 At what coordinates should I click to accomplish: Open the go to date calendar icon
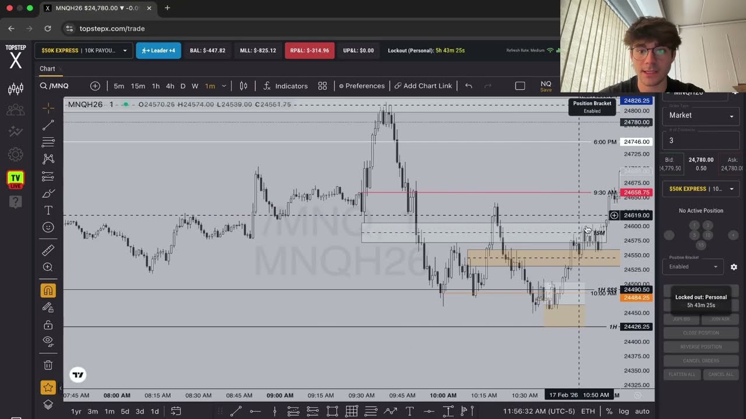point(176,411)
